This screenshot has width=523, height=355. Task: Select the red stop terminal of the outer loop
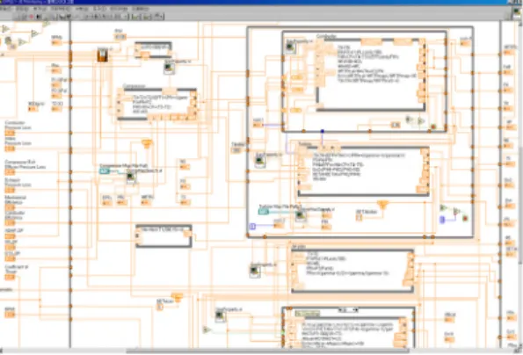pyautogui.click(x=465, y=218)
